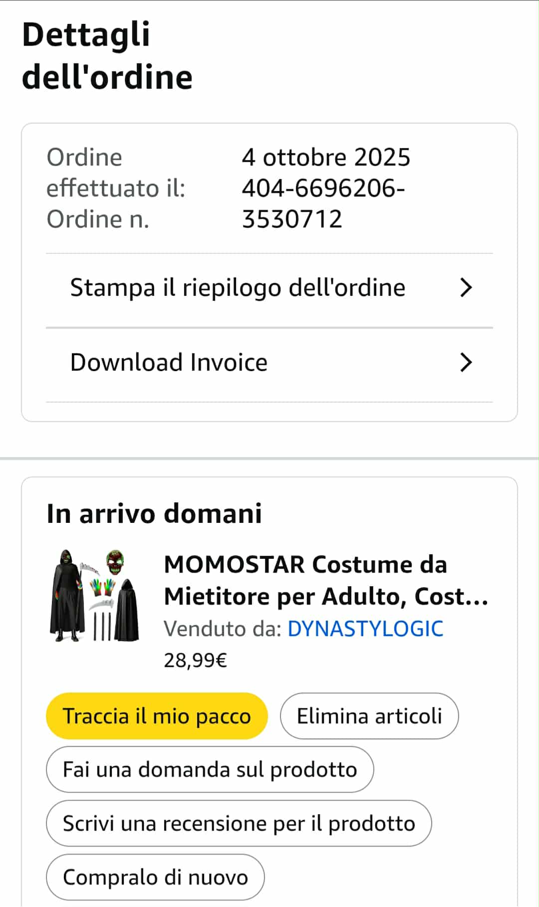Tap Scrivi una recensione per il prodotto
This screenshot has width=539, height=907.
click(x=239, y=823)
